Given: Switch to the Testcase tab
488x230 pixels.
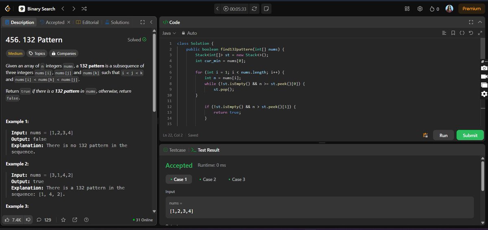Looking at the screenshot, I should (x=174, y=150).
